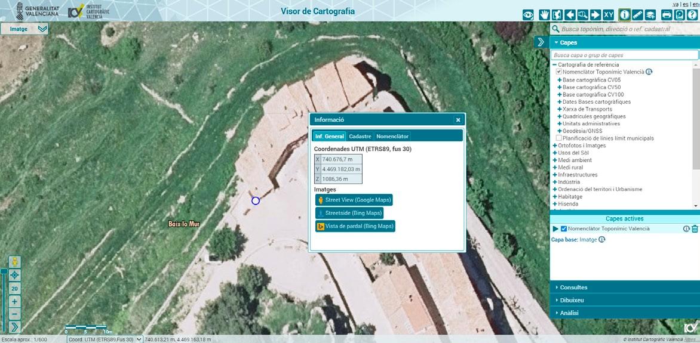Expand Base cartogràfica CV50 node

pos(560,87)
